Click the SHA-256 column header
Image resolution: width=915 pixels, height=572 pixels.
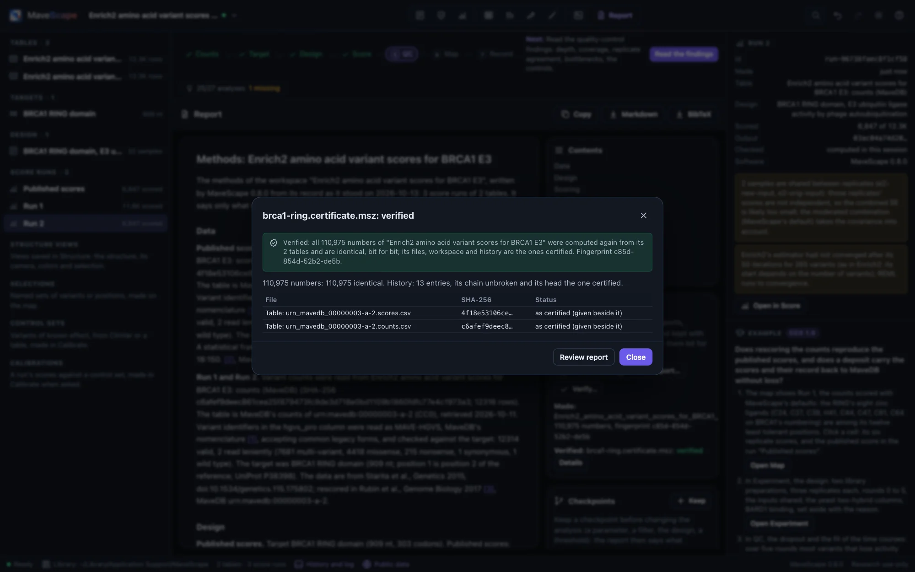(476, 300)
